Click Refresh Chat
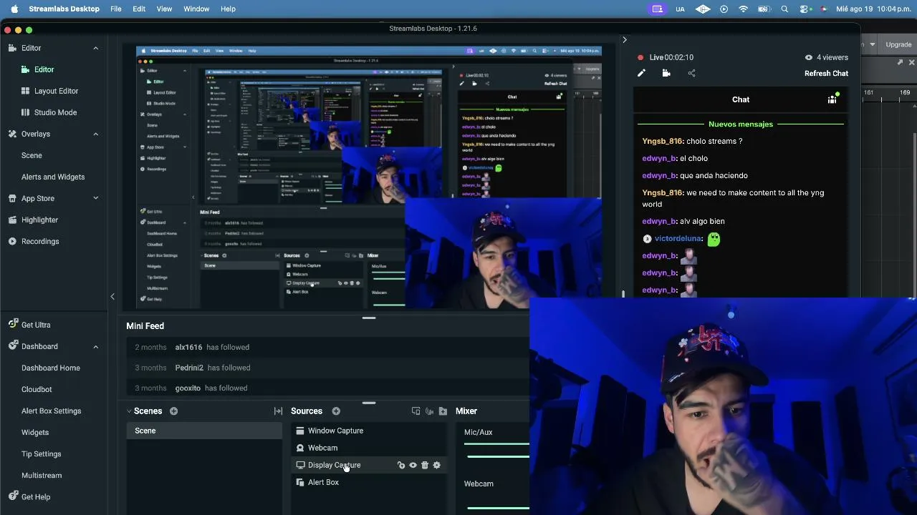 click(x=826, y=73)
